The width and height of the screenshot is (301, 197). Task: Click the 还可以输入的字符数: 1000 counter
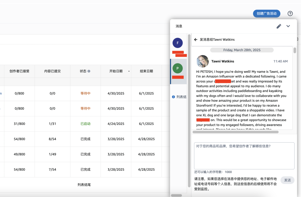pyautogui.click(x=213, y=172)
